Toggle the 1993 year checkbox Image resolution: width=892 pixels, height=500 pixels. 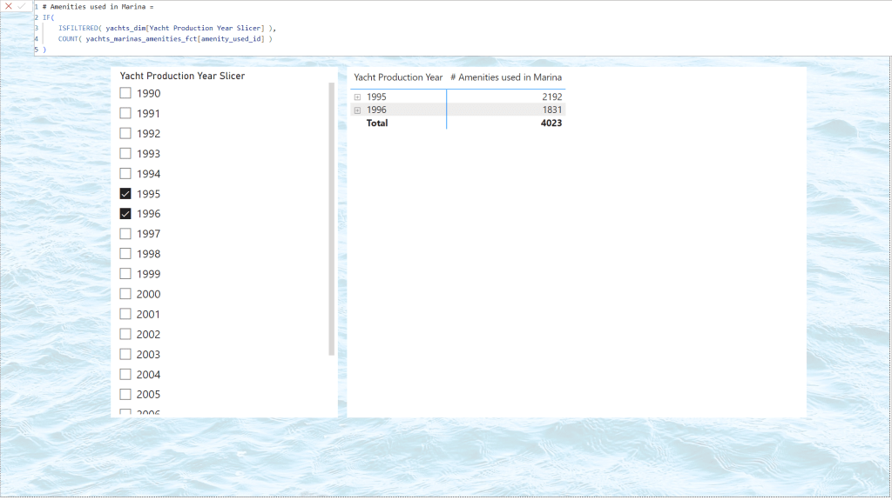(x=125, y=154)
